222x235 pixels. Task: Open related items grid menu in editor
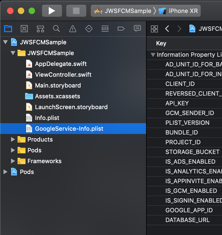click(x=154, y=29)
